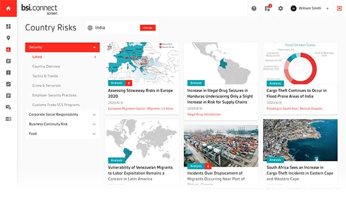Image resolution: width=346 pixels, height=215 pixels.
Task: Click arrow next to Latest item
Action: tap(95, 57)
